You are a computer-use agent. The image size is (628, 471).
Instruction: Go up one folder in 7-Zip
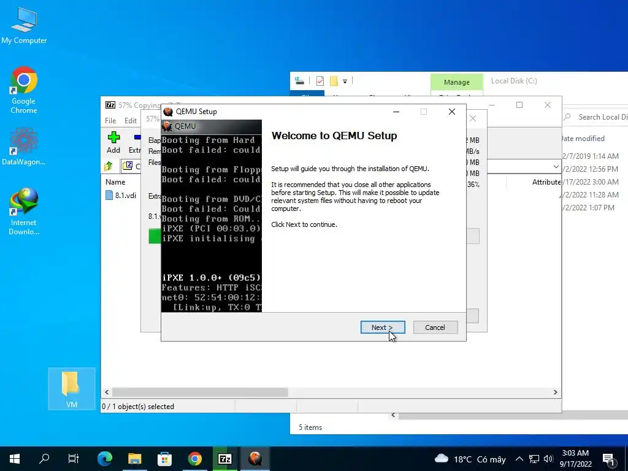tap(108, 166)
